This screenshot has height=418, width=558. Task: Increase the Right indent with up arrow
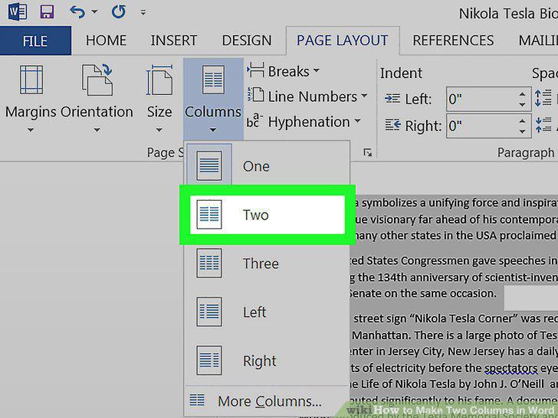click(522, 121)
